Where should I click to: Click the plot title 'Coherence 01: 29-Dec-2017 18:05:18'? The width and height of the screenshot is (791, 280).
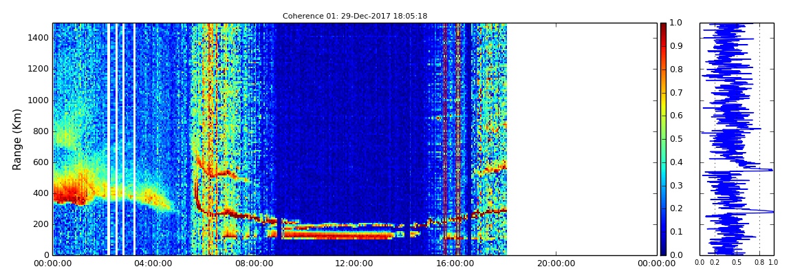pyautogui.click(x=355, y=16)
